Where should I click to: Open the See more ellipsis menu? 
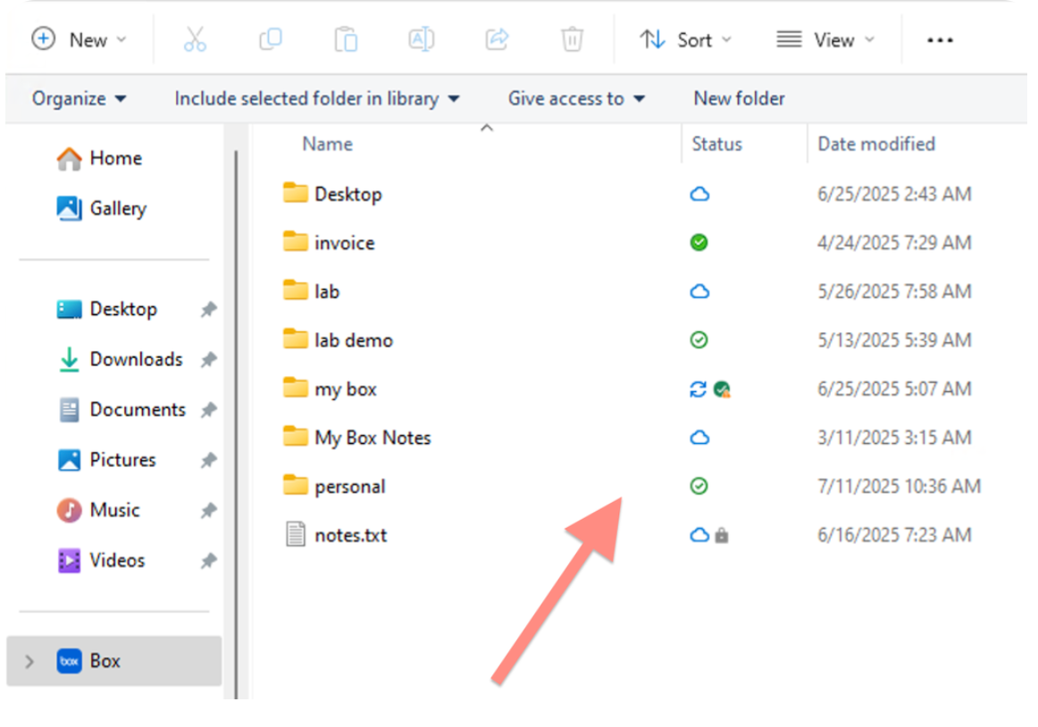[x=940, y=40]
